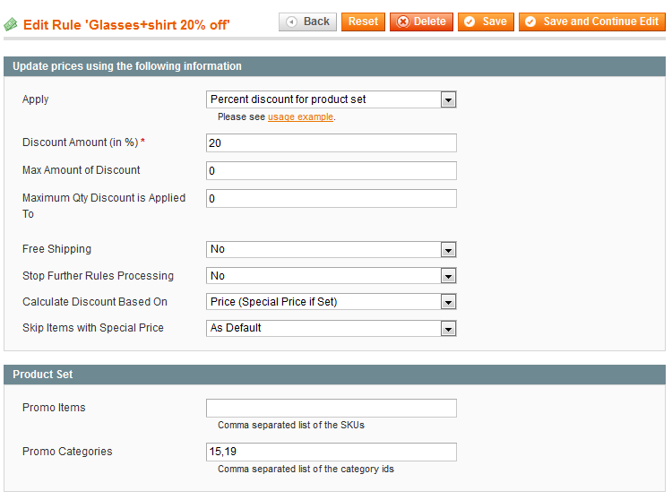Viewport: 672px width, 500px height.
Task: Click the Save button
Action: (x=485, y=22)
